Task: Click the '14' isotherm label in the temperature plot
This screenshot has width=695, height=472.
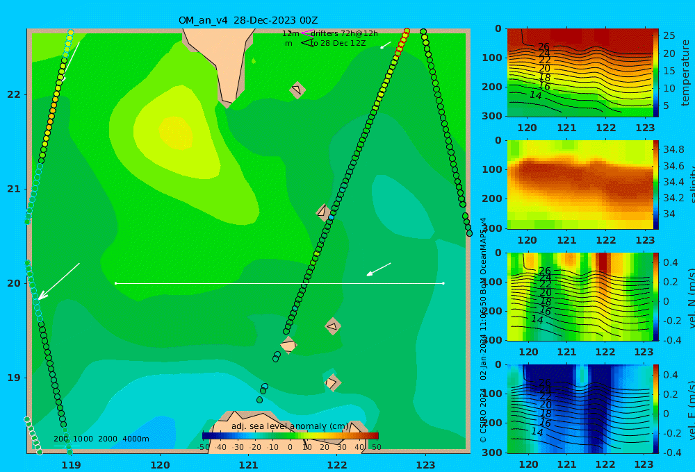Action: [535, 95]
